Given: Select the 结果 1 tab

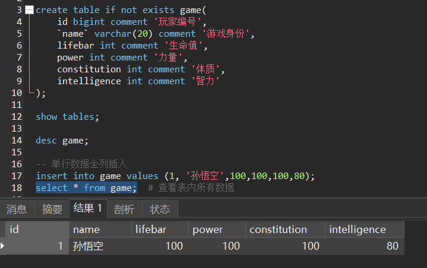Looking at the screenshot, I should coord(88,208).
